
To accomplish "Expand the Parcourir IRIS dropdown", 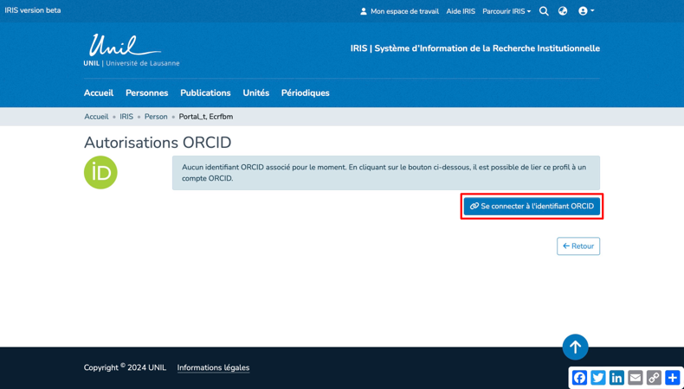I will click(507, 11).
